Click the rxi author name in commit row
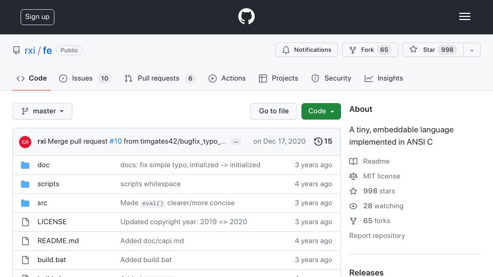The height and width of the screenshot is (277, 493). [x=42, y=142]
